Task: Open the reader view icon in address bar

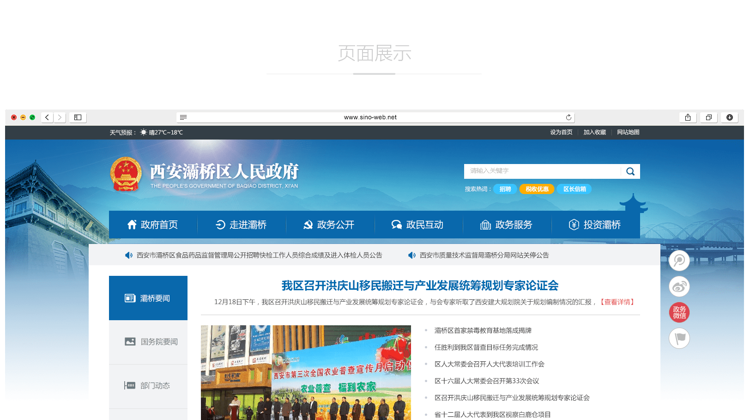Action: [x=183, y=117]
